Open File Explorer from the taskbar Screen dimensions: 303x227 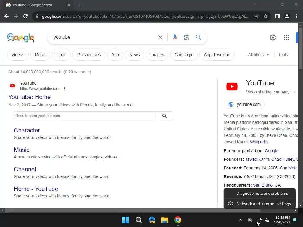coord(165,220)
